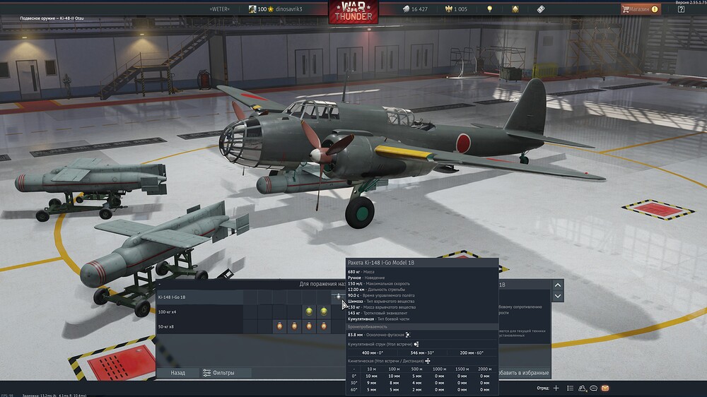Open the Магазин shop button
Image resolution: width=707 pixels, height=397 pixels.
[640, 9]
